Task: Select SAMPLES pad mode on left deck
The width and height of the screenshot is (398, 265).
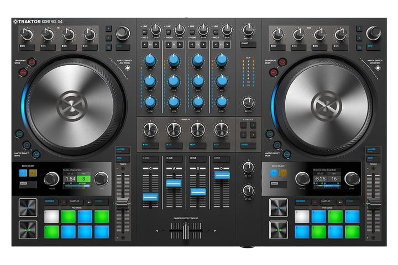Action: coord(76,202)
